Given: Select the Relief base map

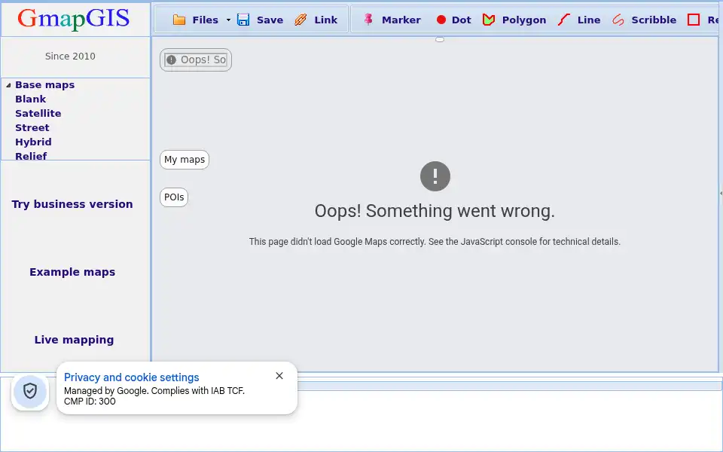Looking at the screenshot, I should (31, 156).
